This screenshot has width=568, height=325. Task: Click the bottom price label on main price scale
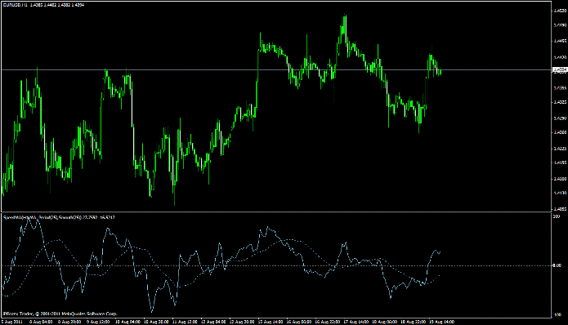coord(560,209)
